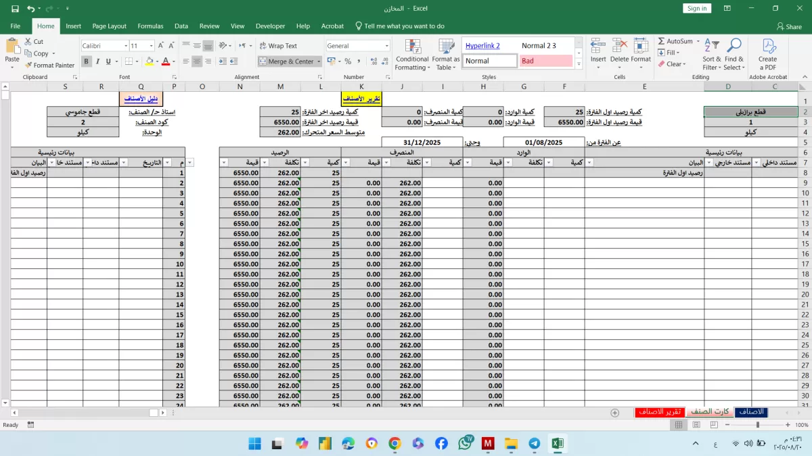Open the Merge & Center dropdown arrow

(318, 61)
